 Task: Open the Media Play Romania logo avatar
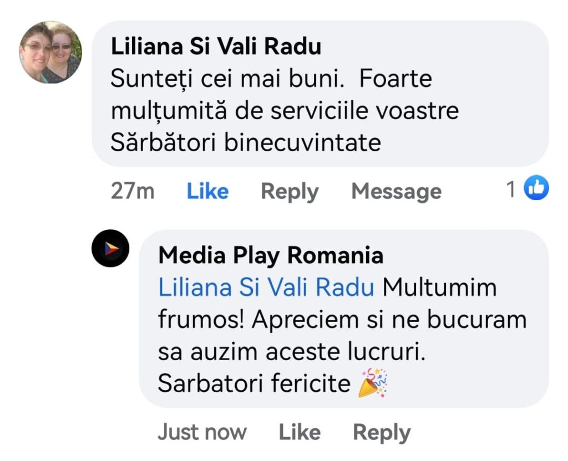tap(110, 248)
